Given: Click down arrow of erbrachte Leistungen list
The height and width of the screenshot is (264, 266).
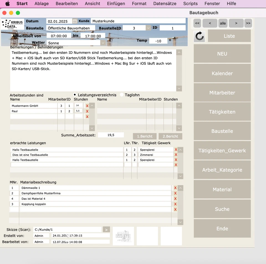Looking at the screenshot, I should (x=180, y=176).
